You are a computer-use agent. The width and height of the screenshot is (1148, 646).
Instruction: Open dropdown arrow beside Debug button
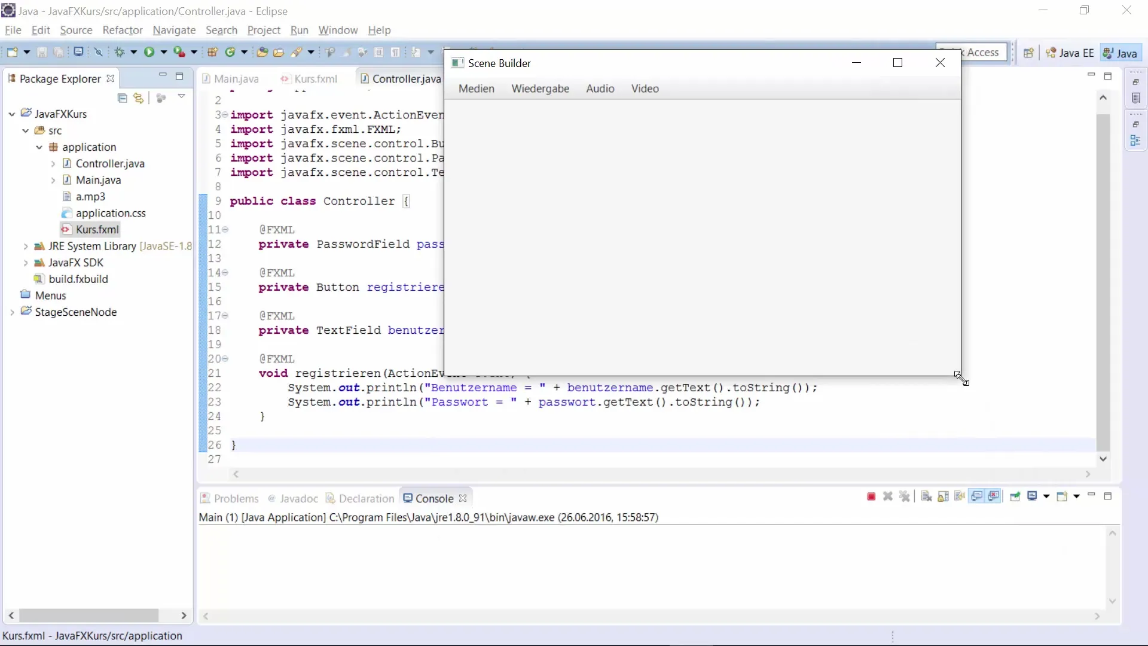(134, 52)
